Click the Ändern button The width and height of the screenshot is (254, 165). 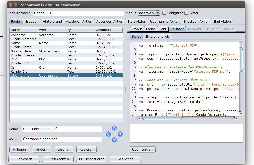pos(42,149)
